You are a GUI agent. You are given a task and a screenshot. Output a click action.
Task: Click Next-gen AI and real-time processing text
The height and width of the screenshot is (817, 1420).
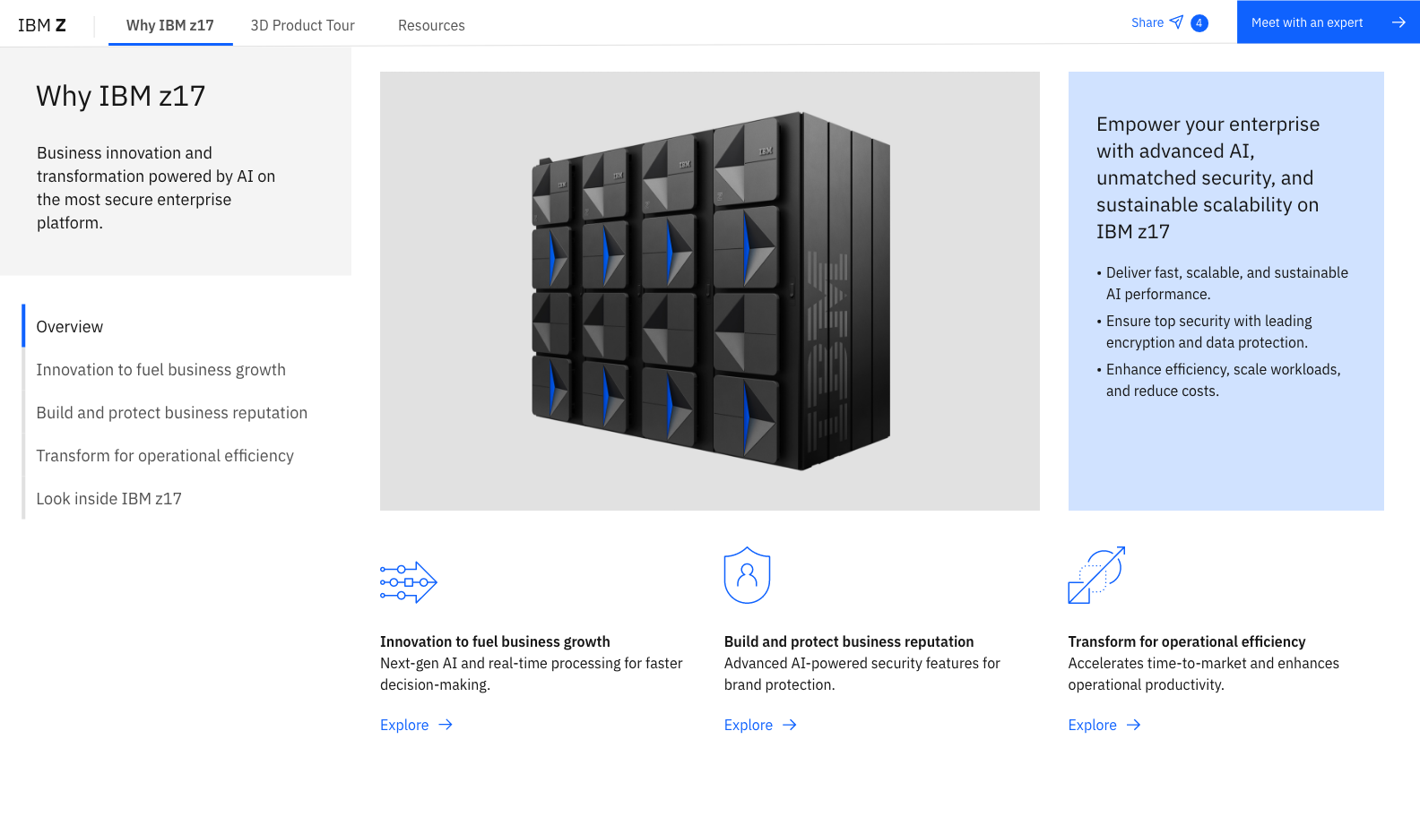[532, 674]
